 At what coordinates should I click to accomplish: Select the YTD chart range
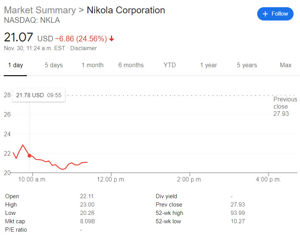click(170, 65)
